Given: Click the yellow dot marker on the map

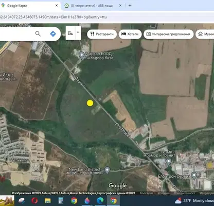Looking at the screenshot, I should (x=90, y=103).
